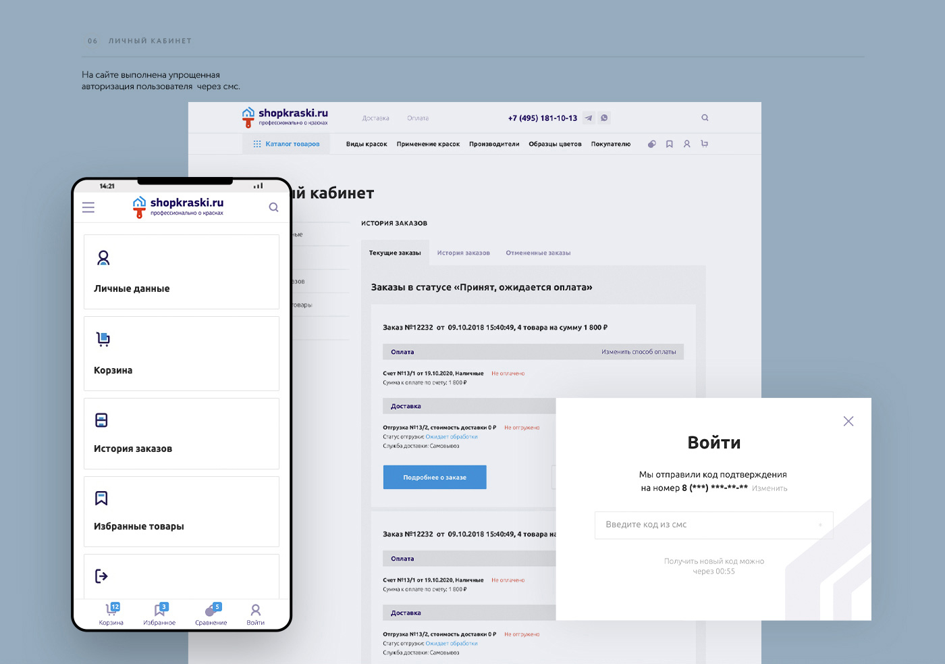Image resolution: width=945 pixels, height=664 pixels.
Task: Open bookmarks icon in the top navigation bar
Action: [x=669, y=144]
